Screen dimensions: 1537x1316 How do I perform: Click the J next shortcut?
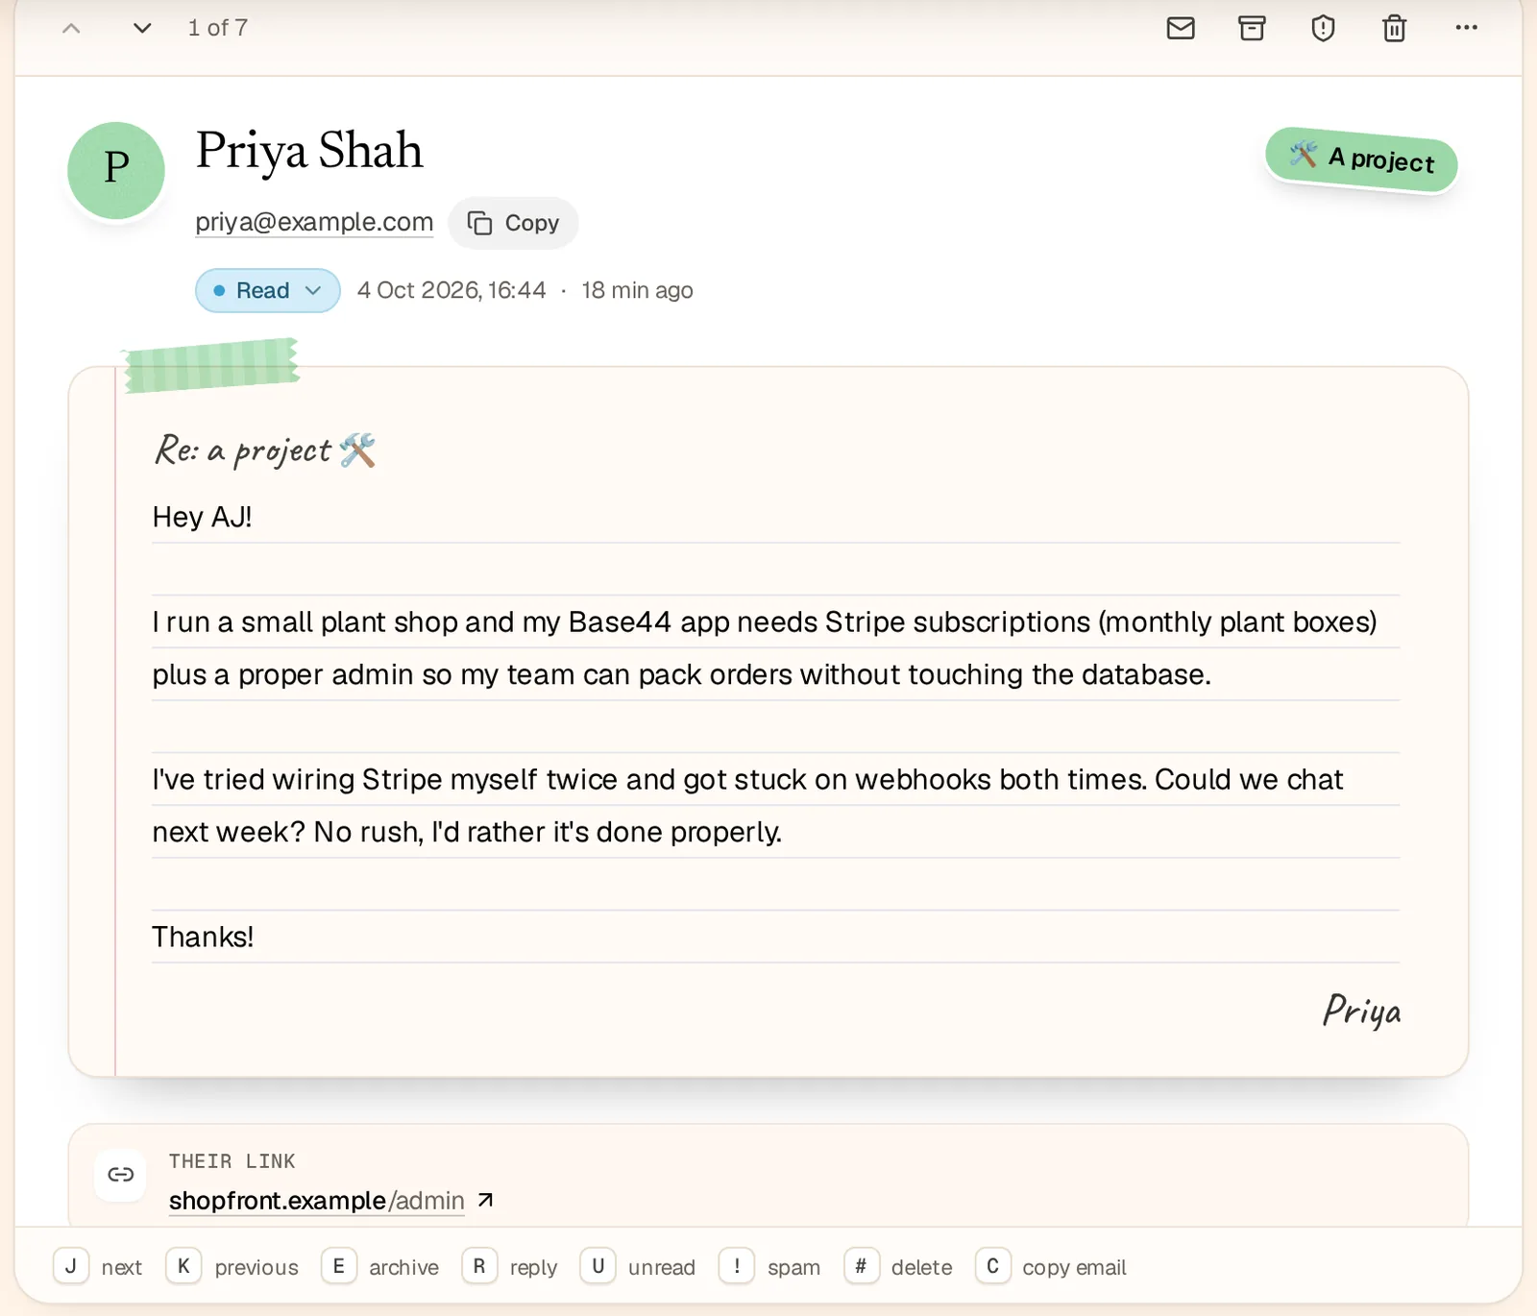click(x=98, y=1266)
